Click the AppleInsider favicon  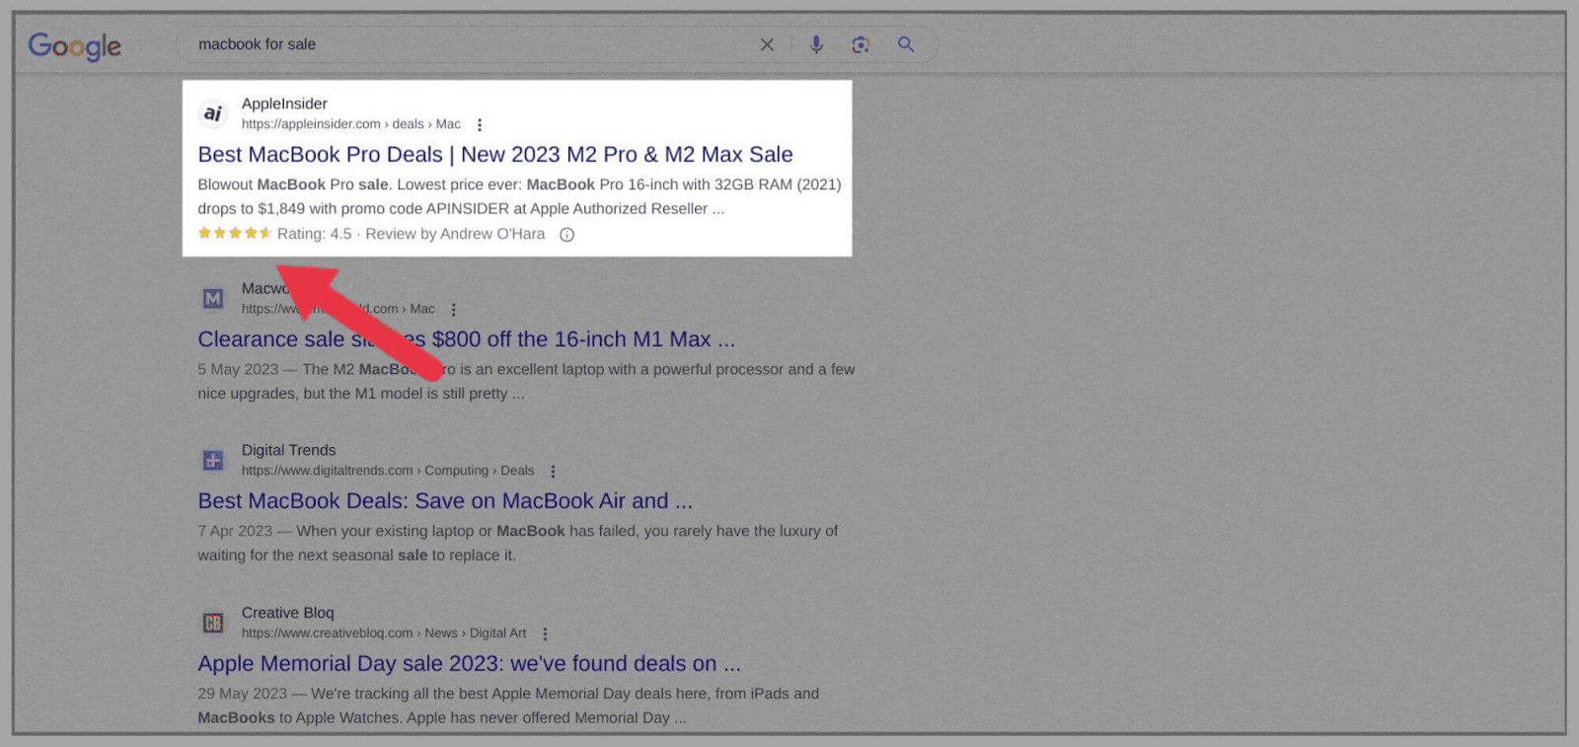pos(213,113)
